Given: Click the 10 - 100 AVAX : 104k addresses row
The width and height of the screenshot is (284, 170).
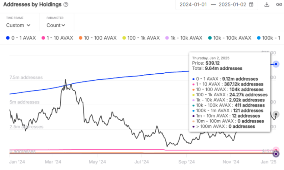Looking at the screenshot, I should [228, 89].
